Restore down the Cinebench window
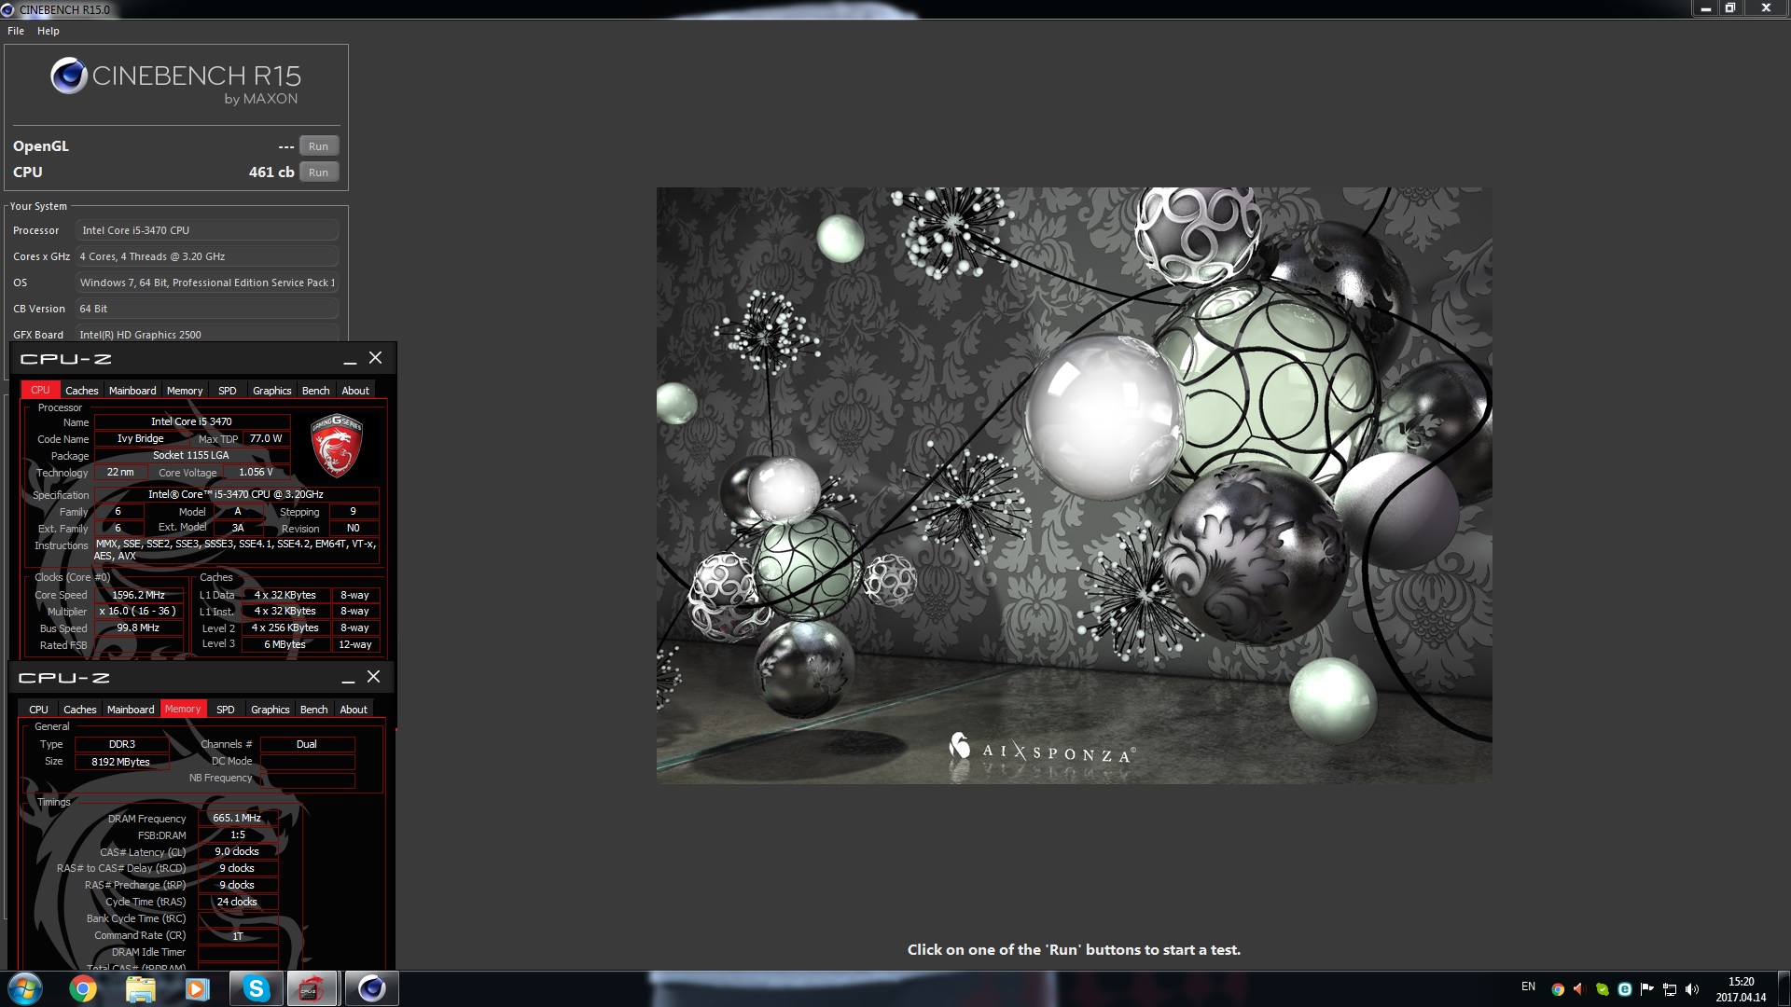 1729,7
